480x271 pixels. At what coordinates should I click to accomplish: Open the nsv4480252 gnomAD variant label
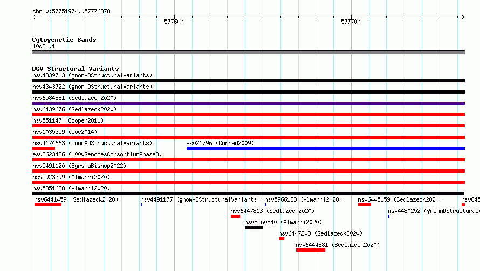[x=434, y=211]
